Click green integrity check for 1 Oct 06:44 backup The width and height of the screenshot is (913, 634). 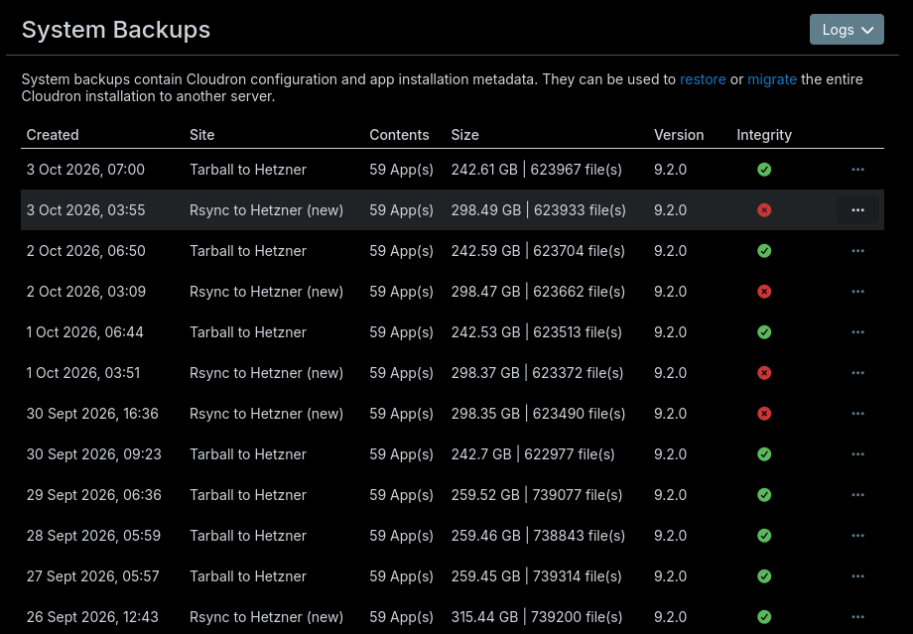[x=764, y=332]
